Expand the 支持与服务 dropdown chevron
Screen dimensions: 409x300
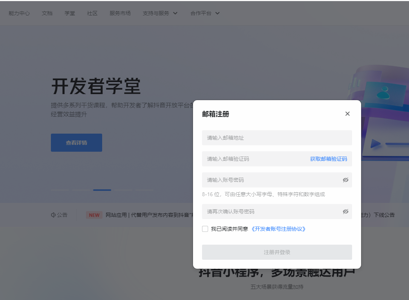(x=175, y=13)
